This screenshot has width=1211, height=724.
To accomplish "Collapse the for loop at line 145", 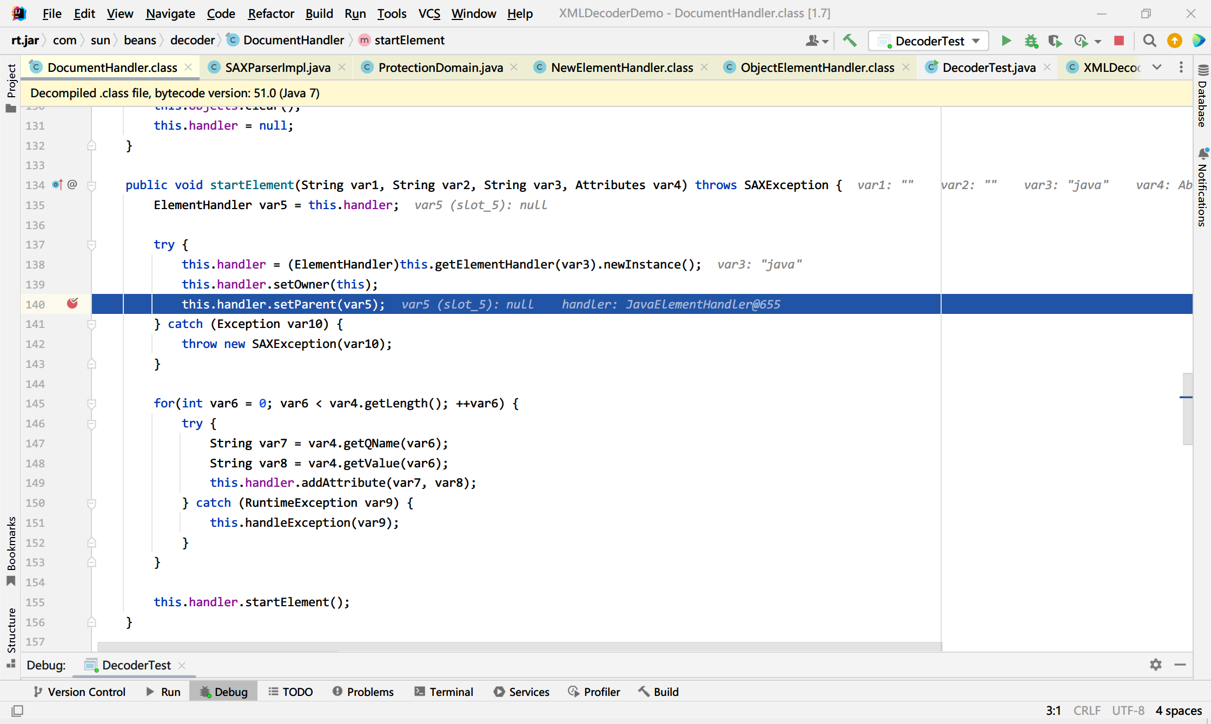I will 92,404.
